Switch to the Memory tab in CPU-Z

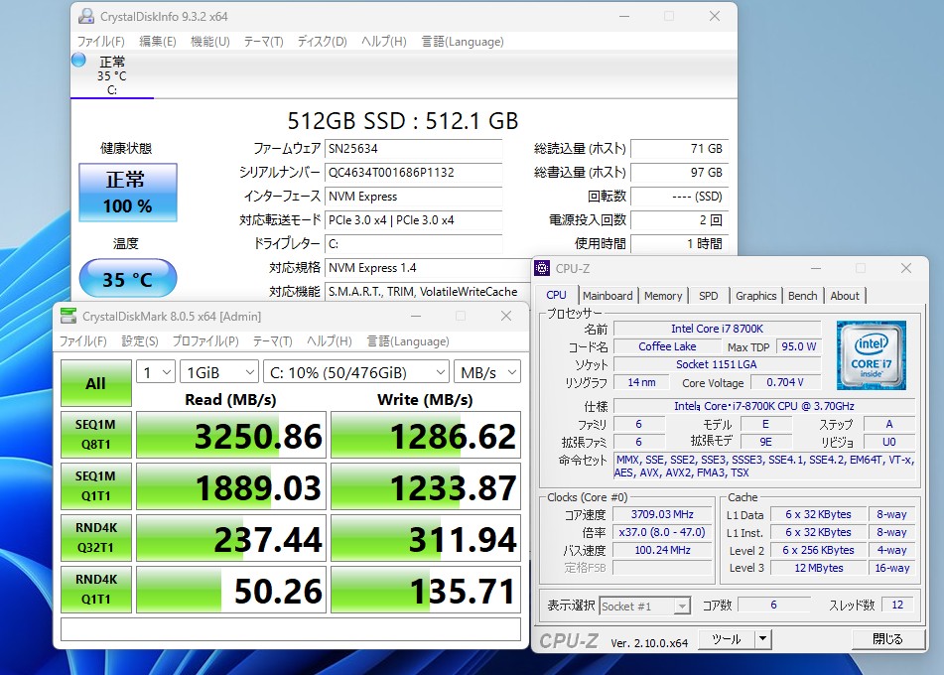pyautogui.click(x=663, y=296)
